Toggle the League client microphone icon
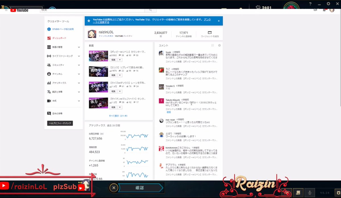Viewport: 341px width, 198px height. coord(310,192)
